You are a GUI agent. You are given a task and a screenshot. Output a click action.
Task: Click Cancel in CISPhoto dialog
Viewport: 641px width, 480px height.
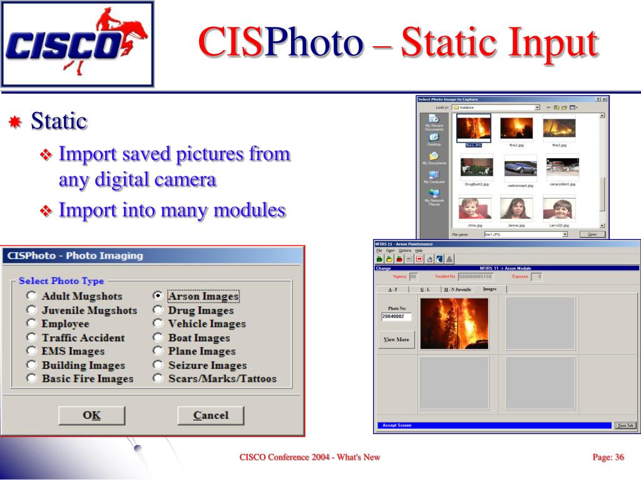210,416
